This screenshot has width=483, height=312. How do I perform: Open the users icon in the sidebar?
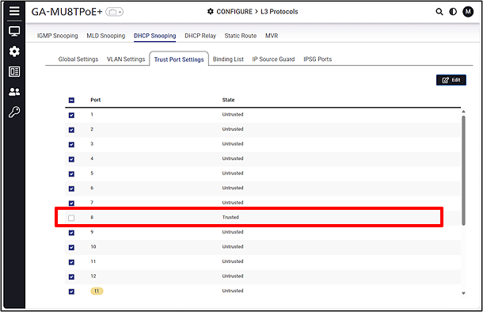point(14,92)
